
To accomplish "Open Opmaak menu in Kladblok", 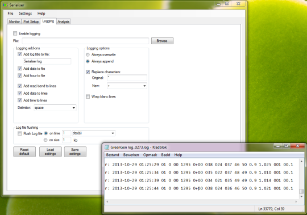I will pyautogui.click(x=150, y=155).
